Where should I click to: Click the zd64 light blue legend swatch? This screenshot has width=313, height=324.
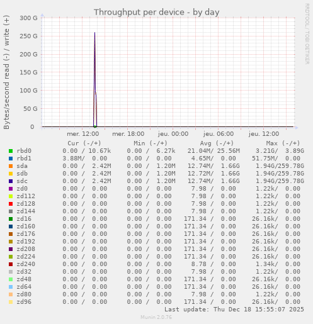point(11,287)
